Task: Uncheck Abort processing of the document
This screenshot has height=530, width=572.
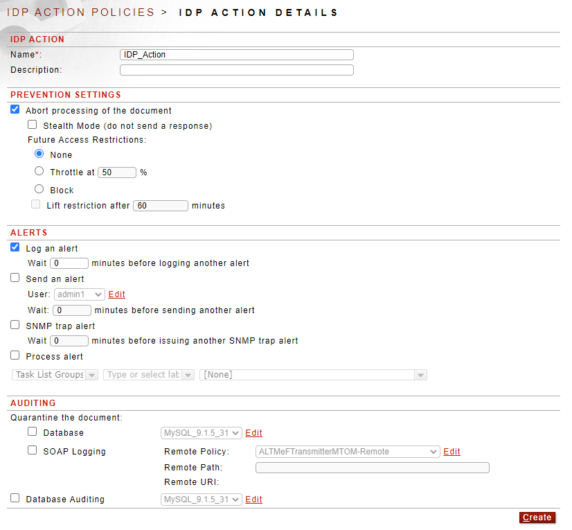Action: point(15,109)
